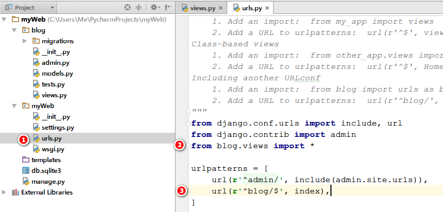Expand the migrations folder

tap(25, 41)
